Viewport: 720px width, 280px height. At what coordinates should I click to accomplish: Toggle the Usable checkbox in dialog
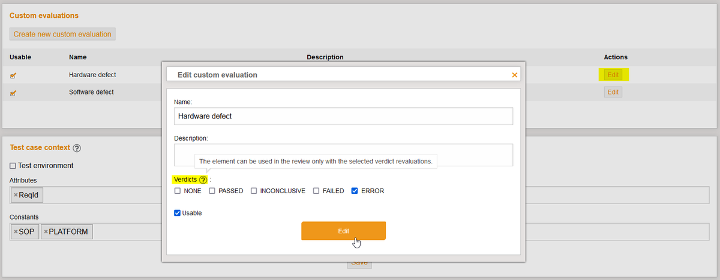(x=178, y=213)
